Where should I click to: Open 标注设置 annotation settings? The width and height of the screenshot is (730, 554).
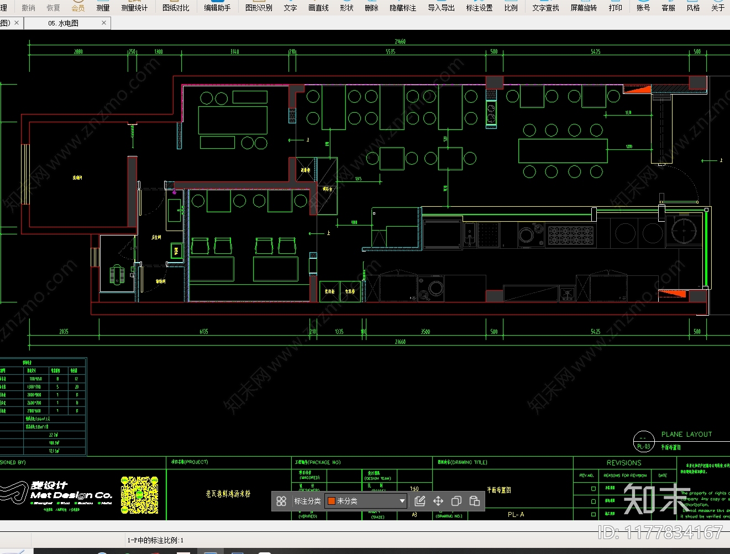(479, 8)
